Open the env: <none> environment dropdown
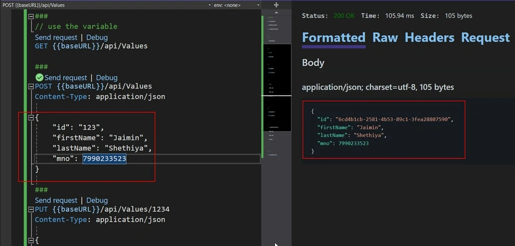Viewport: 515px width, 246px height. [x=236, y=5]
